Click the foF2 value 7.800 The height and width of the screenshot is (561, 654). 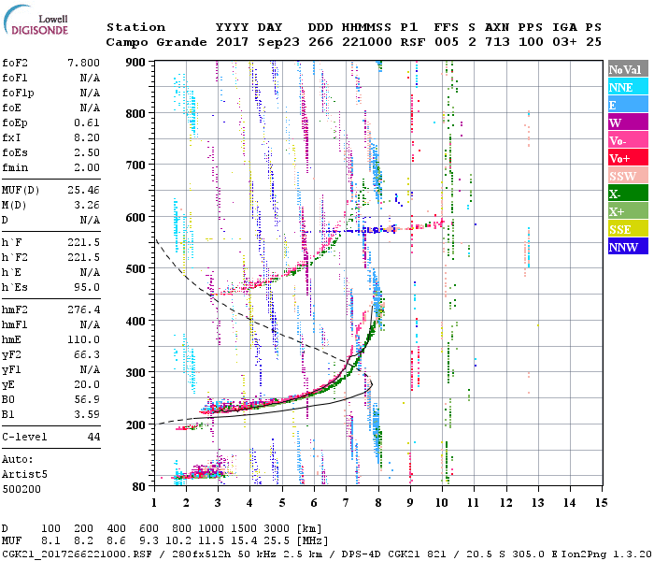pos(83,63)
